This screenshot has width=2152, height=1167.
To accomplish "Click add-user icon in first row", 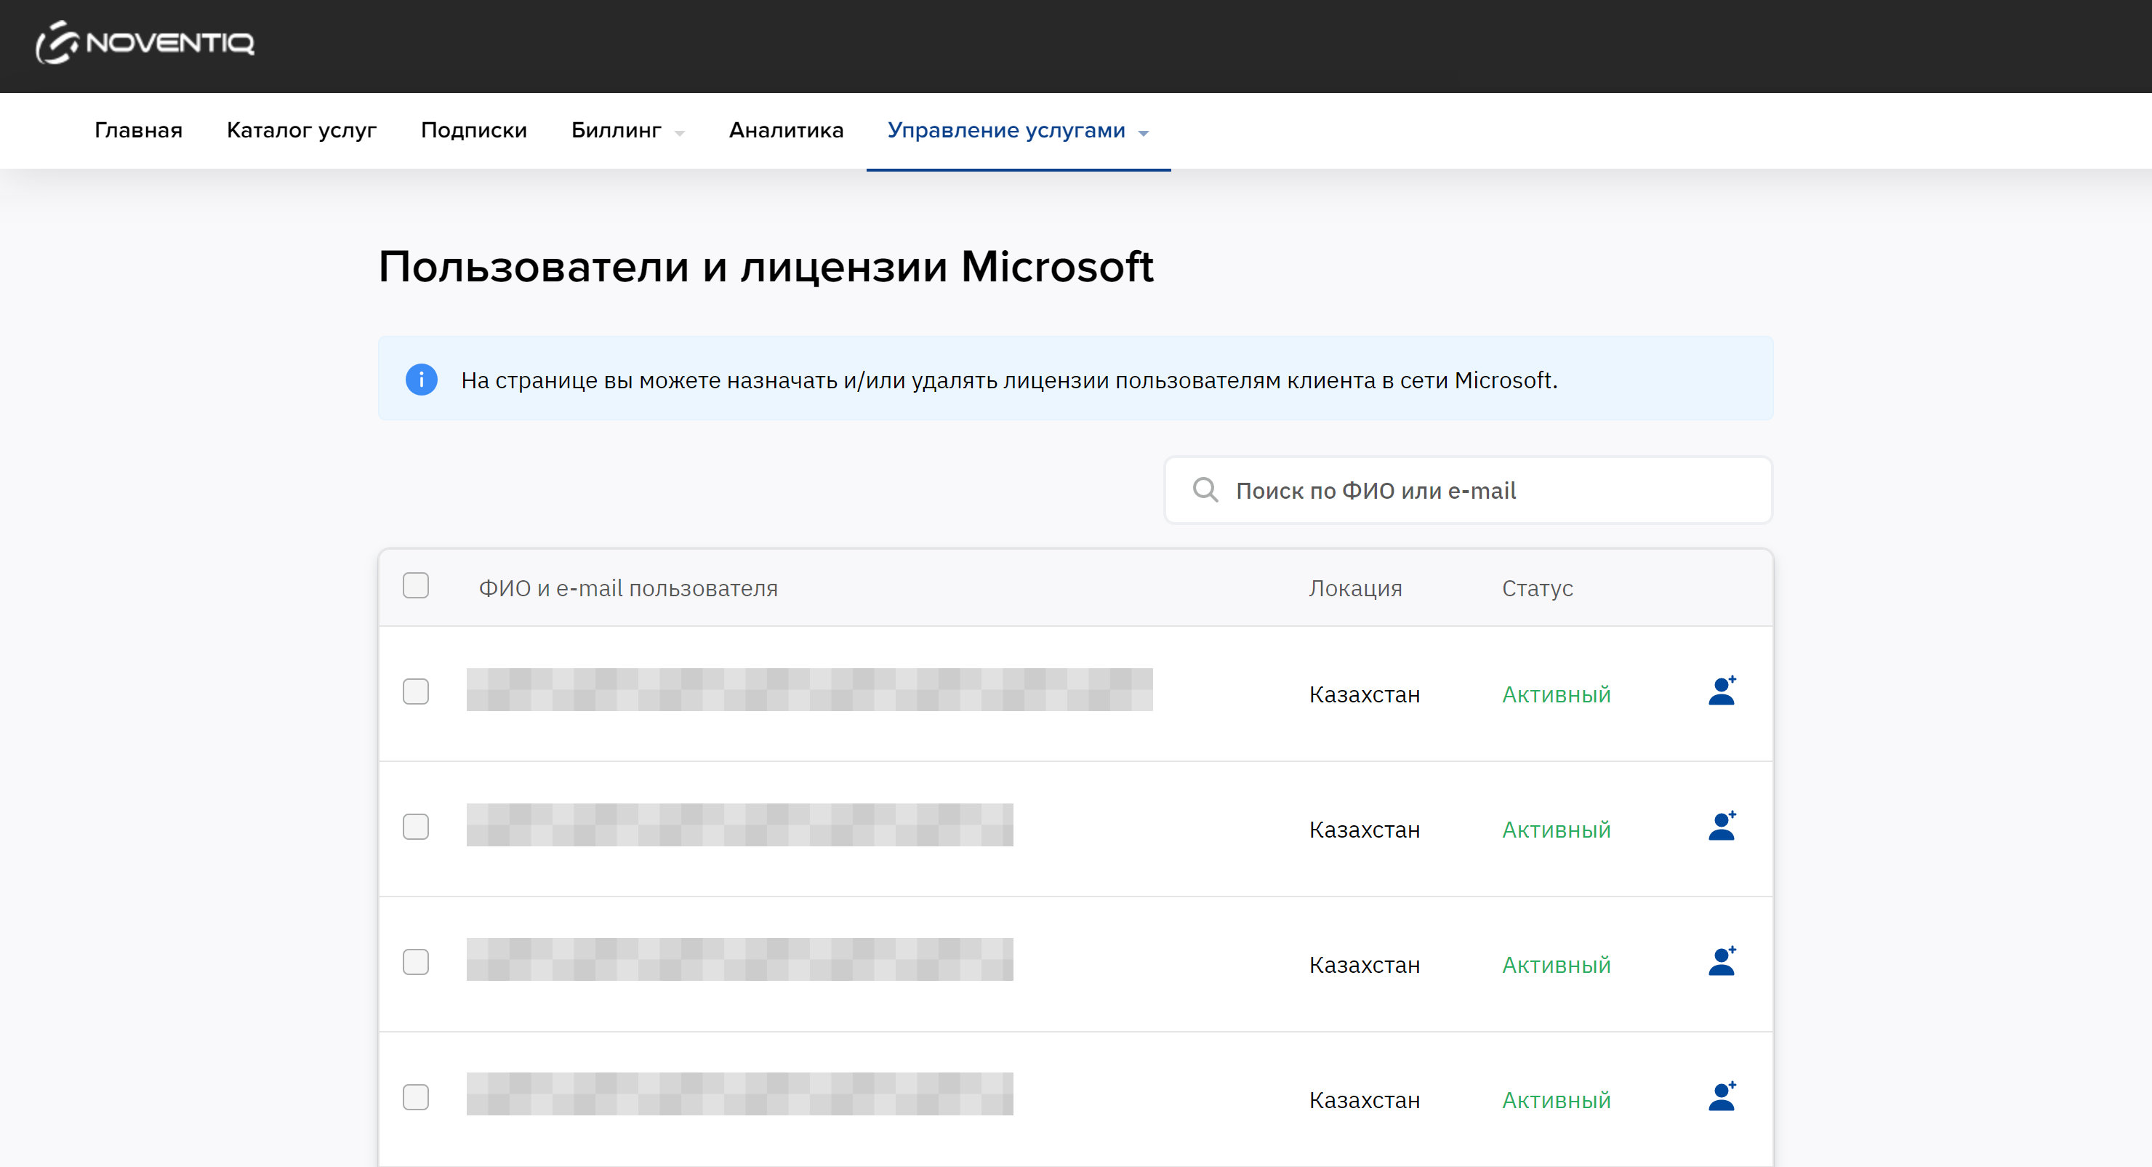I will pyautogui.click(x=1722, y=691).
